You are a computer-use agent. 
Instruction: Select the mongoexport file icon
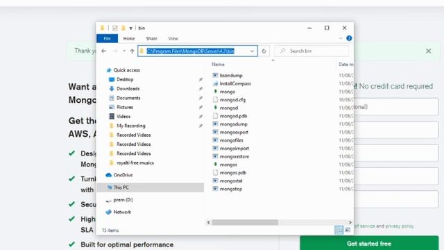point(215,132)
